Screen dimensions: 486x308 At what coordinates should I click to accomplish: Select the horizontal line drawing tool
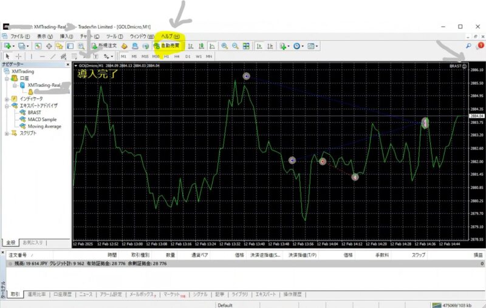(x=42, y=56)
